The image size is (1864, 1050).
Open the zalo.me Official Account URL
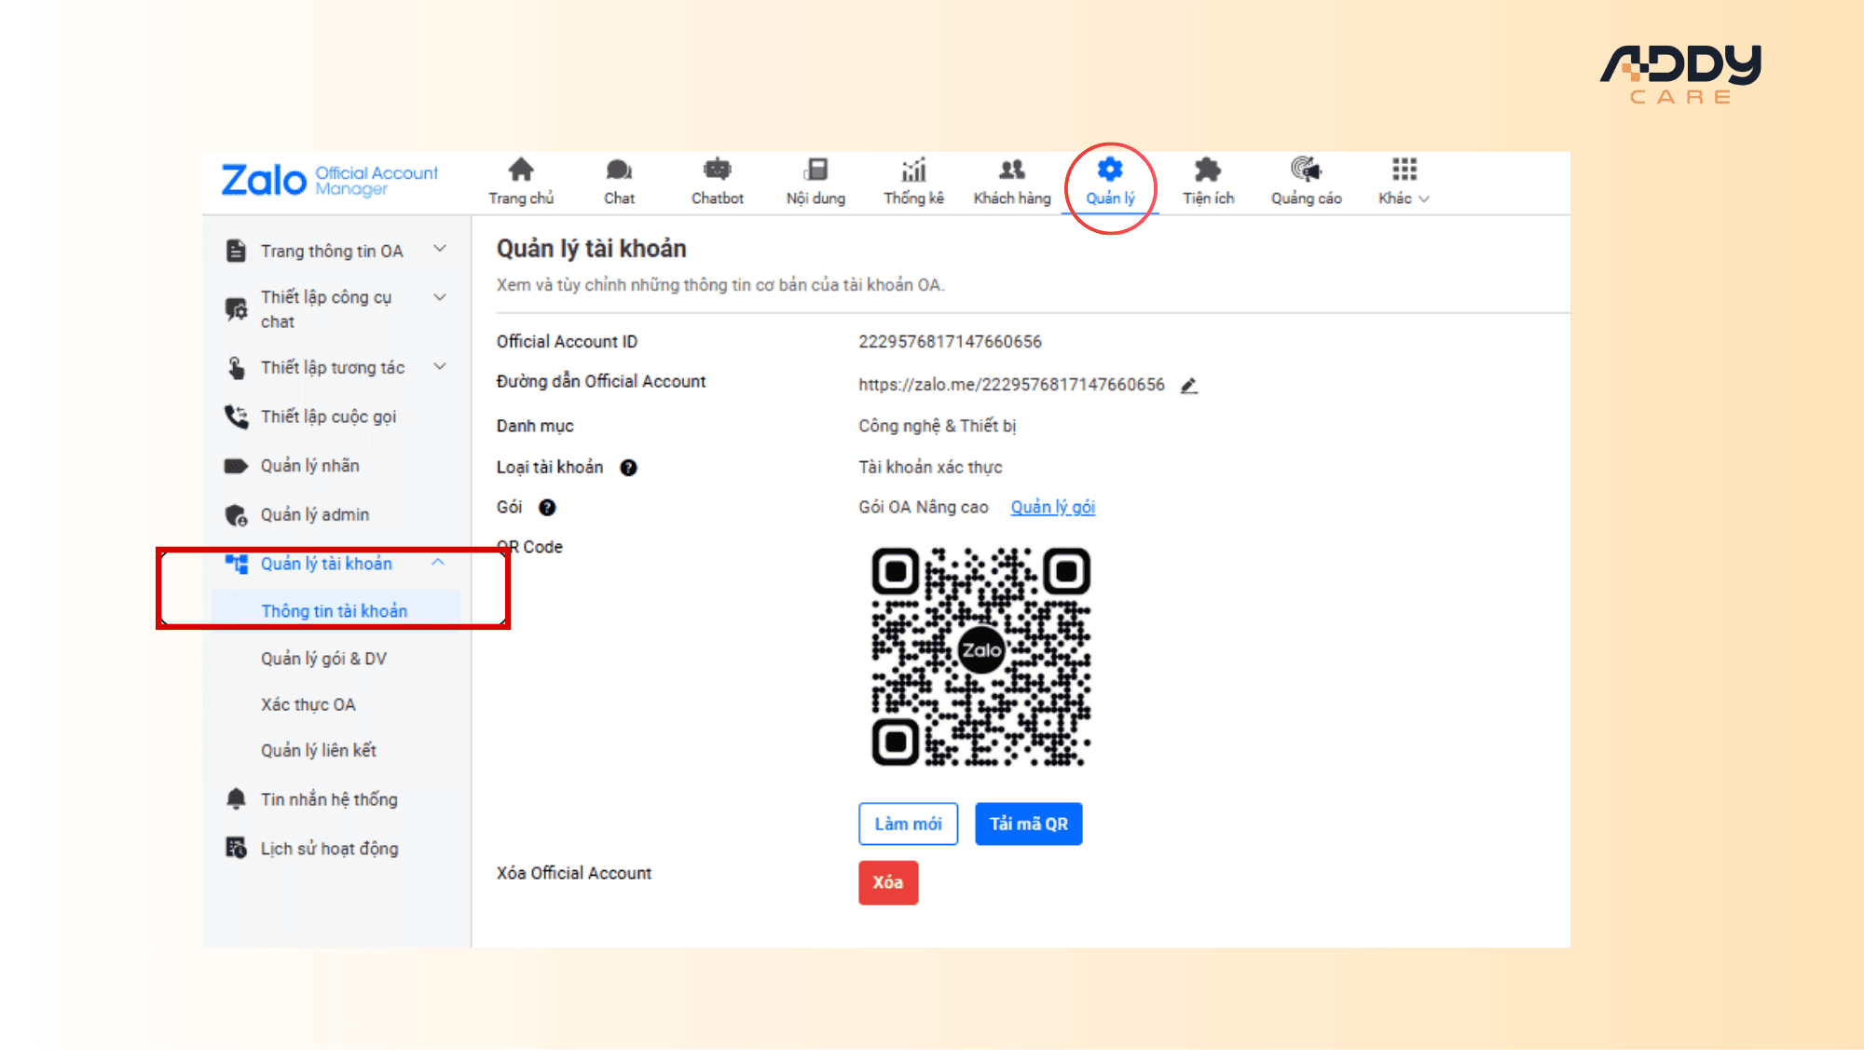coord(1011,385)
